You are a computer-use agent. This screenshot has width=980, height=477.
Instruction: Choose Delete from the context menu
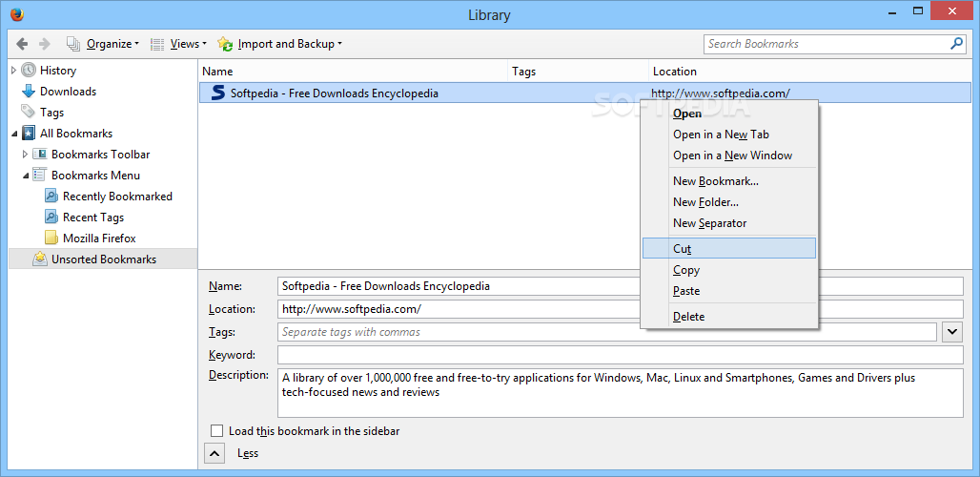[x=728, y=317]
